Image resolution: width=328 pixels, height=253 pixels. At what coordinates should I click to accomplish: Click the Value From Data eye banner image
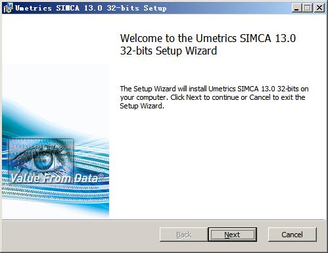tap(55, 141)
